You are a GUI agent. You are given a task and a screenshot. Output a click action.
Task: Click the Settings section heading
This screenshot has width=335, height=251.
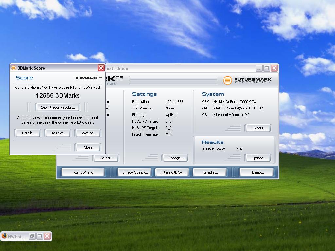[x=144, y=94]
